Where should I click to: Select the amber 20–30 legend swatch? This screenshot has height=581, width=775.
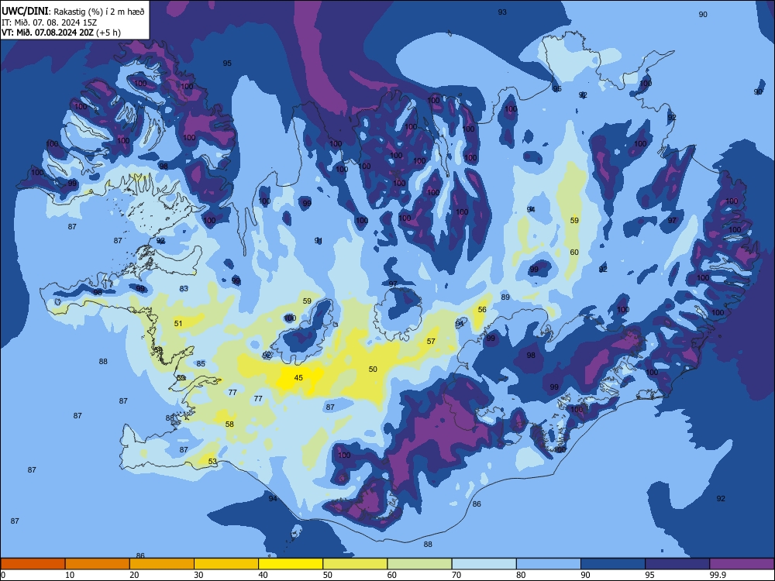162,564
